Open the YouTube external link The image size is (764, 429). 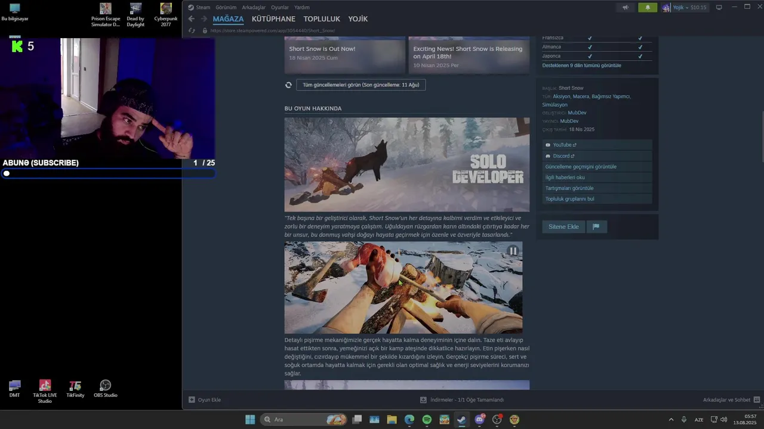point(597,145)
